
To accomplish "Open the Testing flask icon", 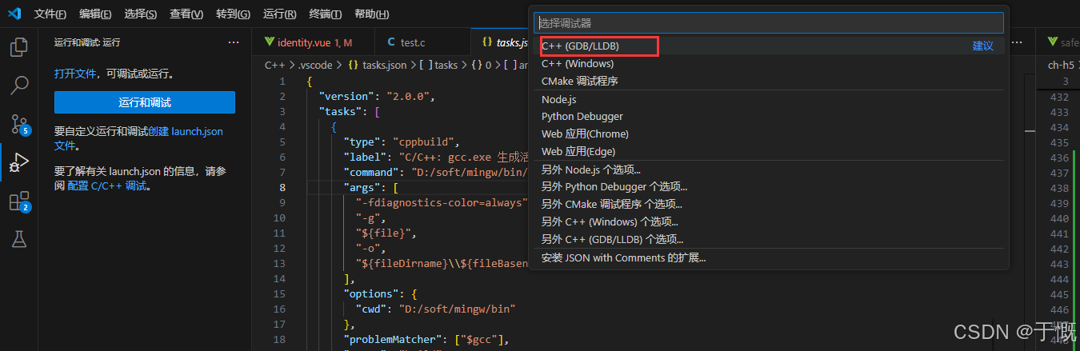I will (x=18, y=238).
